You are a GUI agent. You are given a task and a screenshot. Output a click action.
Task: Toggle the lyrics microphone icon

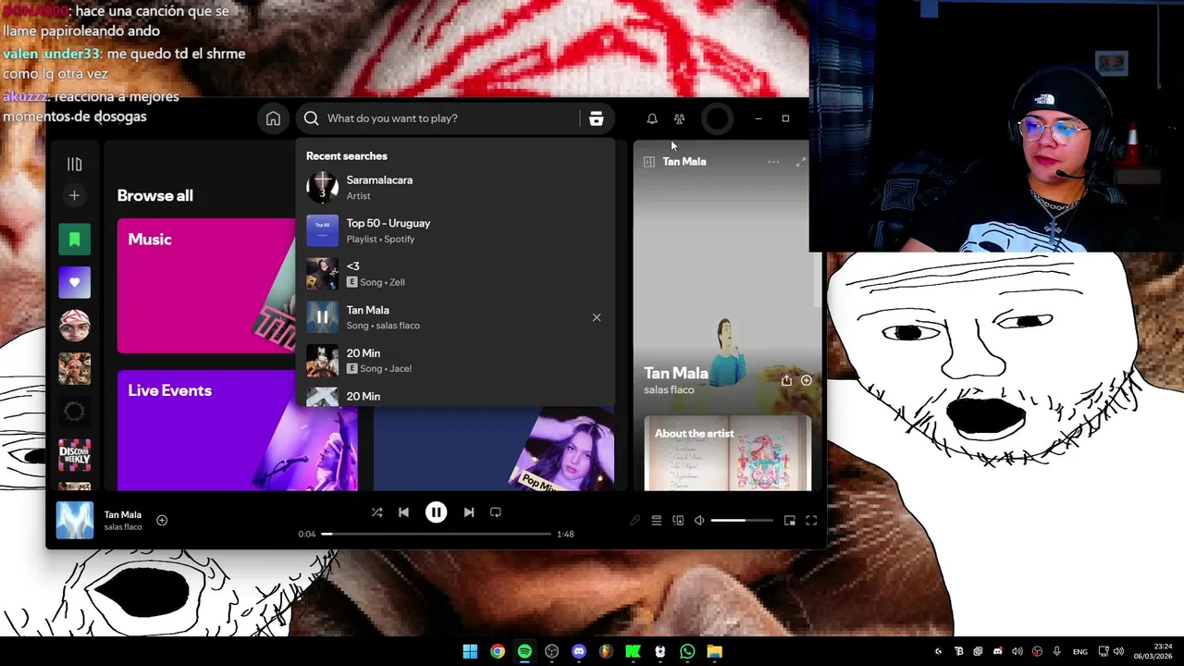635,521
